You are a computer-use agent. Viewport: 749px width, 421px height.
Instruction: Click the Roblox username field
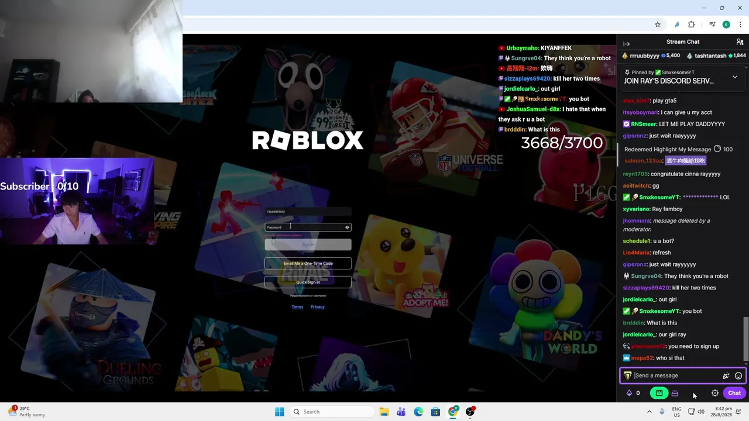pos(308,211)
